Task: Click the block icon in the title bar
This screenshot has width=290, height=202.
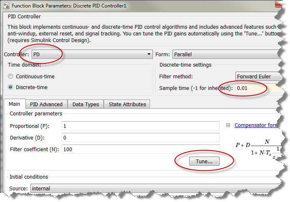Action: click(6, 5)
